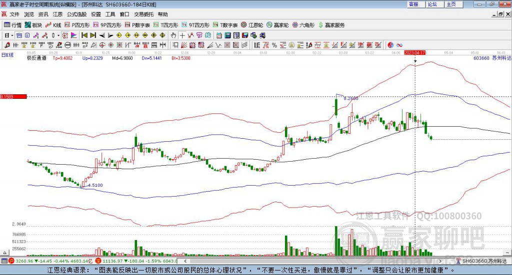Step chart right with black right arrow
Screen dimensions: 512x275
[110, 35]
